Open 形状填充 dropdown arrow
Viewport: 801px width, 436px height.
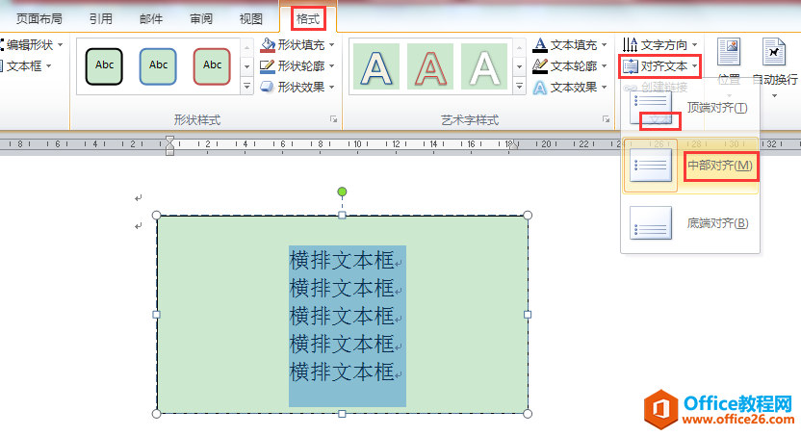(x=331, y=45)
